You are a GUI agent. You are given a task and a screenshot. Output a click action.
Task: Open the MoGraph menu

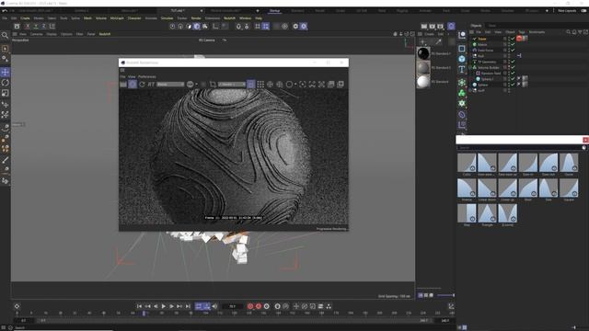tap(117, 18)
